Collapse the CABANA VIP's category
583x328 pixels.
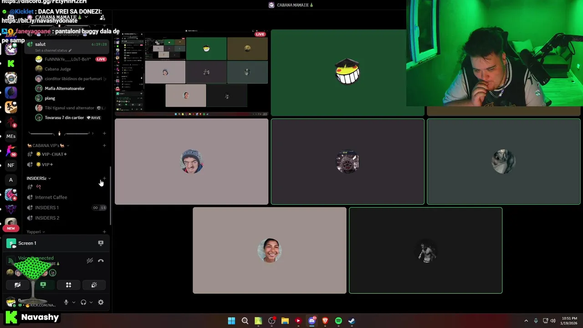pos(48,145)
